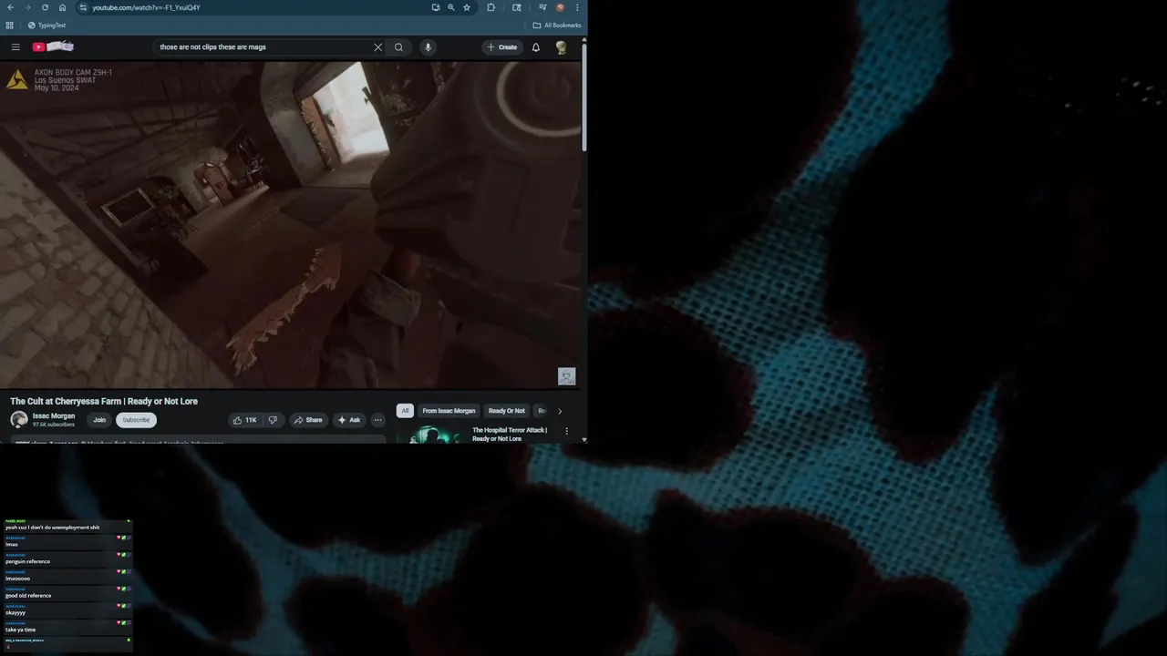The image size is (1167, 656).
Task: Start voice search with microphone
Action: tap(428, 47)
